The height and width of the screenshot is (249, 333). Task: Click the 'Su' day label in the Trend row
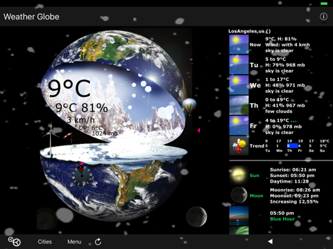[322, 151]
